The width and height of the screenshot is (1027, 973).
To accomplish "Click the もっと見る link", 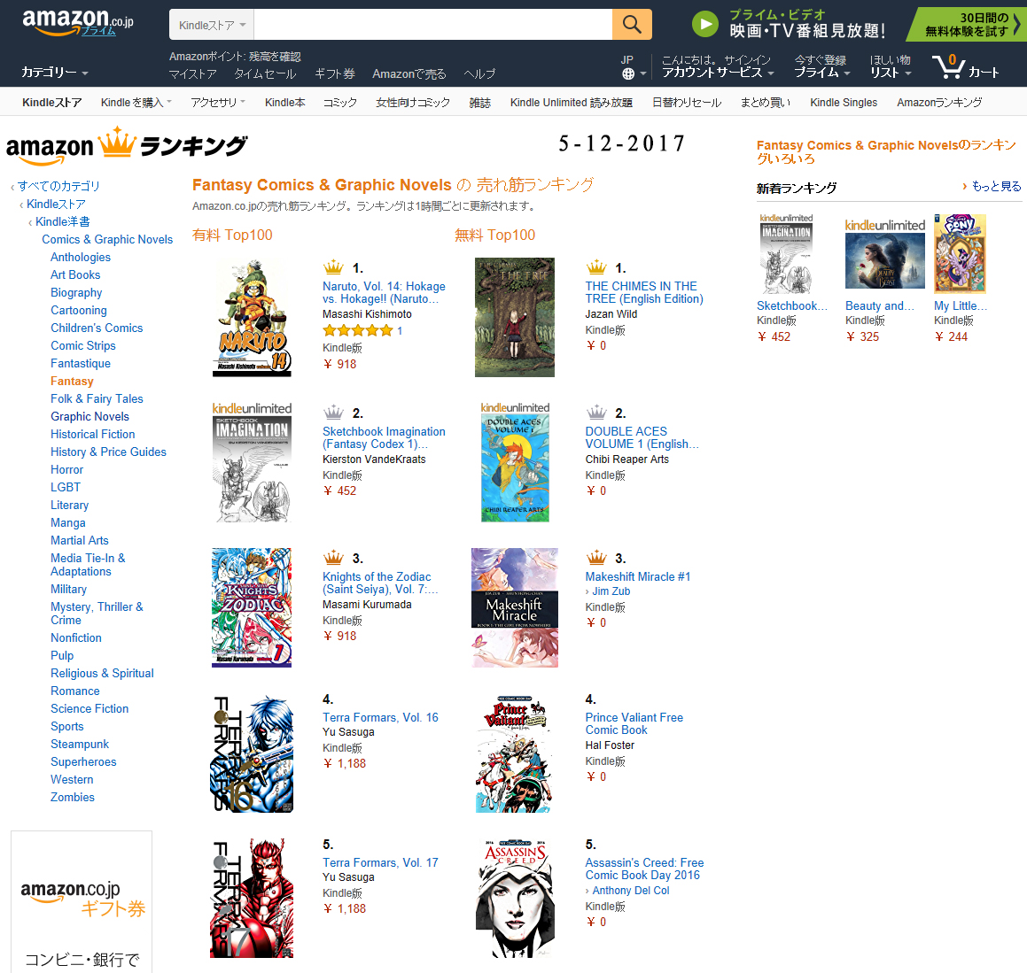I will (996, 187).
